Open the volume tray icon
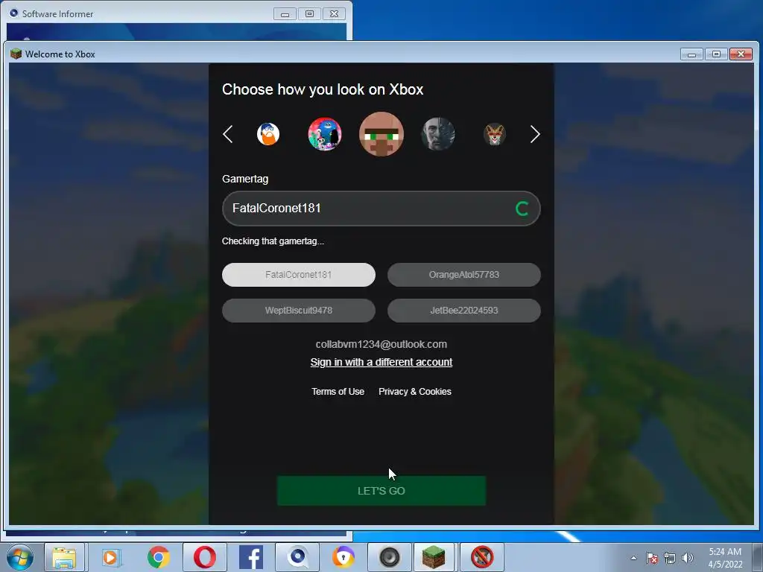Viewport: 763px width, 572px height. click(687, 558)
